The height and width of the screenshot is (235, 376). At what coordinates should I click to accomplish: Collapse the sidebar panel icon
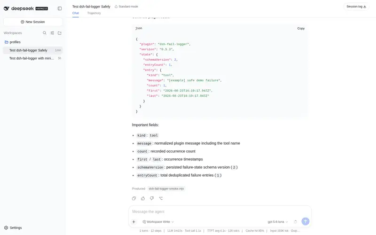[x=60, y=8]
